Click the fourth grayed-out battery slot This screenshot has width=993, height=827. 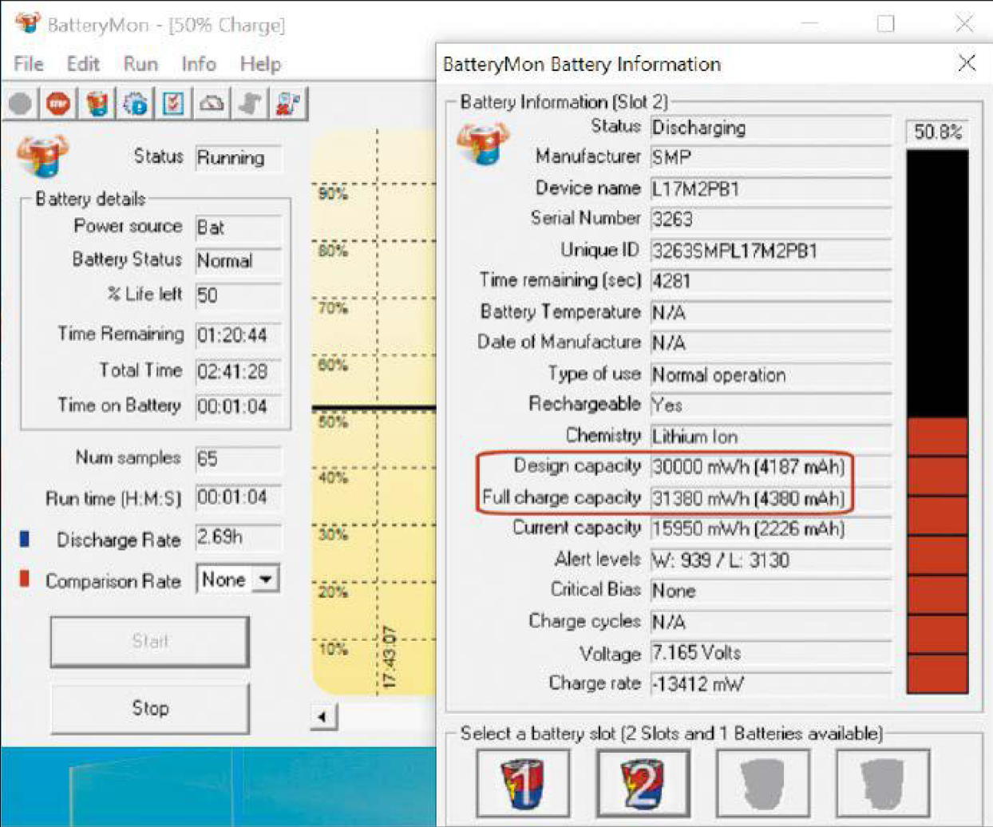[882, 783]
